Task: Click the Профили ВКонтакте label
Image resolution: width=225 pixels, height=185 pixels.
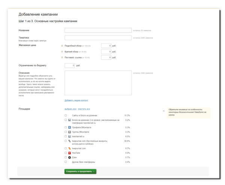Action: (x=81, y=128)
